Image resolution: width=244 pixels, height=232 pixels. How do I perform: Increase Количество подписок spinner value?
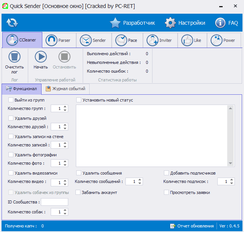click(x=232, y=180)
